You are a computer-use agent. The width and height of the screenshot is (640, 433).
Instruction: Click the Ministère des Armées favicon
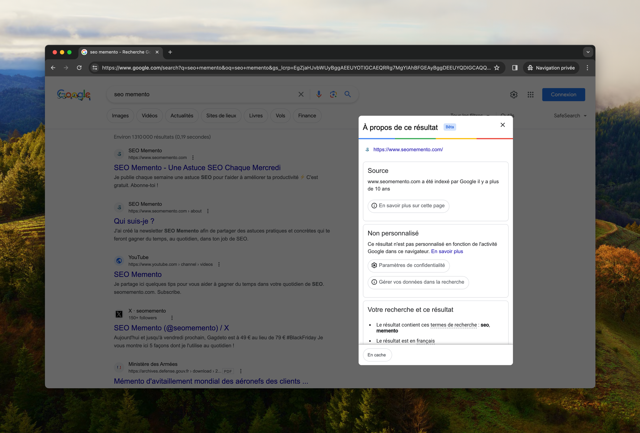[x=119, y=368]
